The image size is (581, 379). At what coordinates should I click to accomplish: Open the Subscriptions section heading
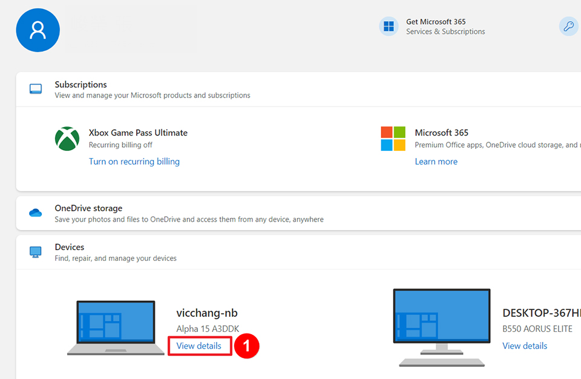(80, 84)
